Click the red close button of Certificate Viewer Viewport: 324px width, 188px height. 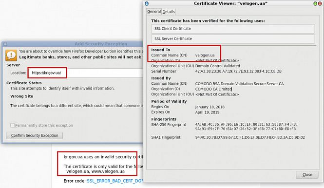(320, 3)
